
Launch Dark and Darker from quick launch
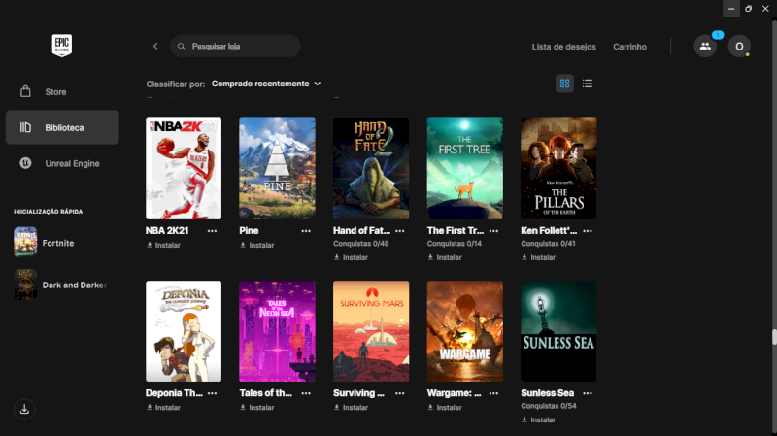click(60, 285)
